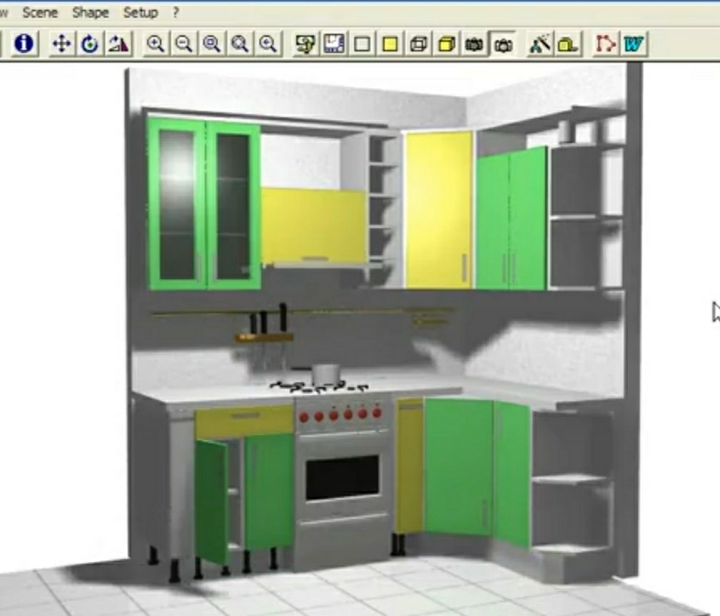Viewport: 720px width, 616px height.
Task: Click the red polyline path icon
Action: (x=604, y=44)
